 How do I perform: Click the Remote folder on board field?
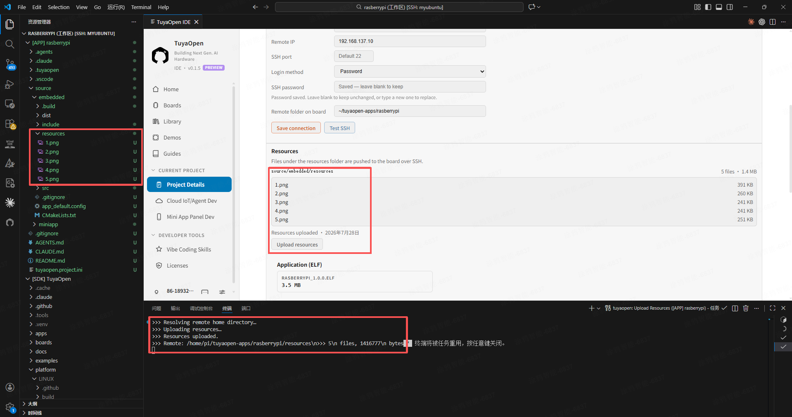click(x=410, y=111)
